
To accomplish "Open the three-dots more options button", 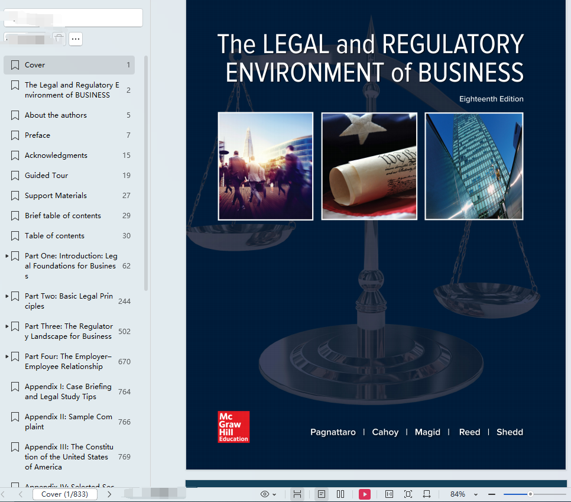I will click(x=76, y=39).
